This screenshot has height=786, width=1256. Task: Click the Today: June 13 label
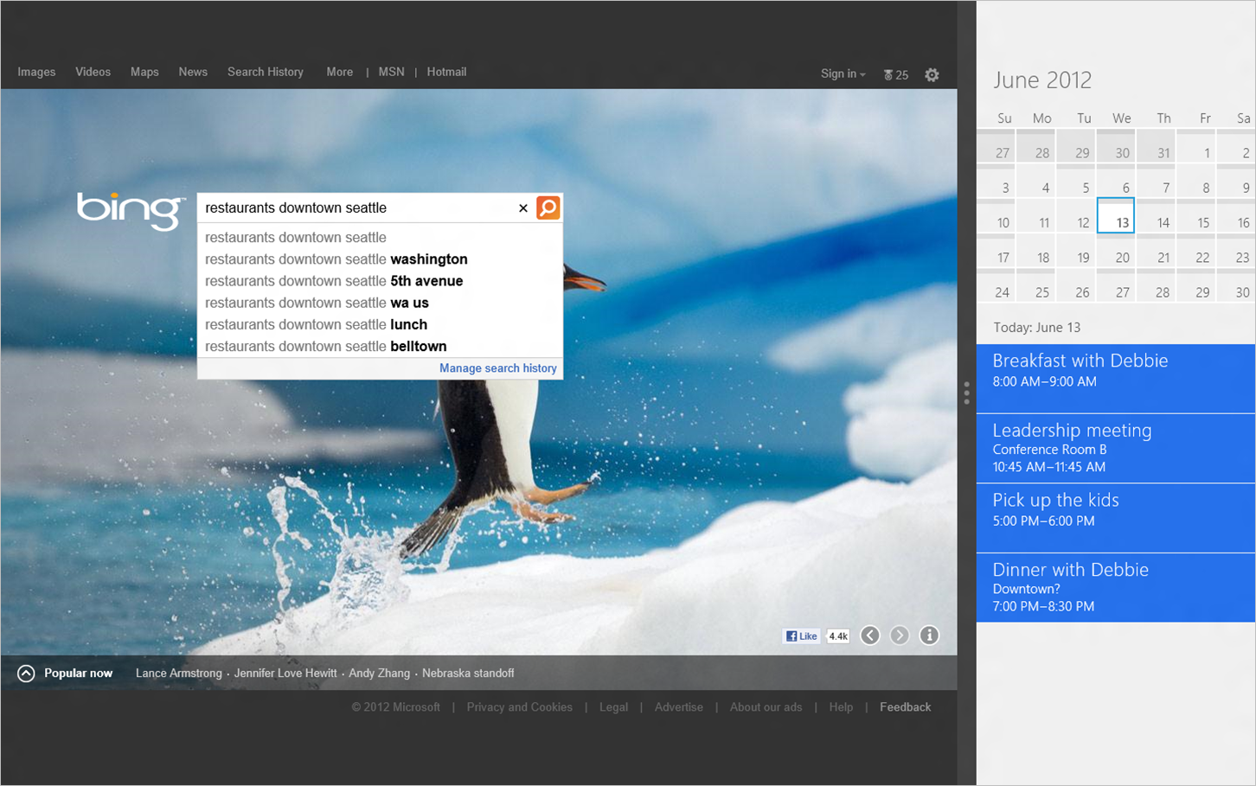point(1036,328)
